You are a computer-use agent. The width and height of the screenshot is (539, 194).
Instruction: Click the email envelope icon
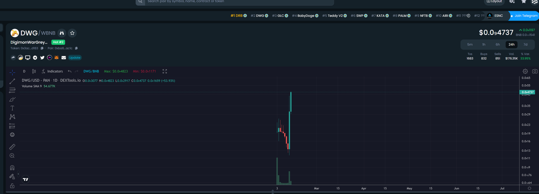64,57
